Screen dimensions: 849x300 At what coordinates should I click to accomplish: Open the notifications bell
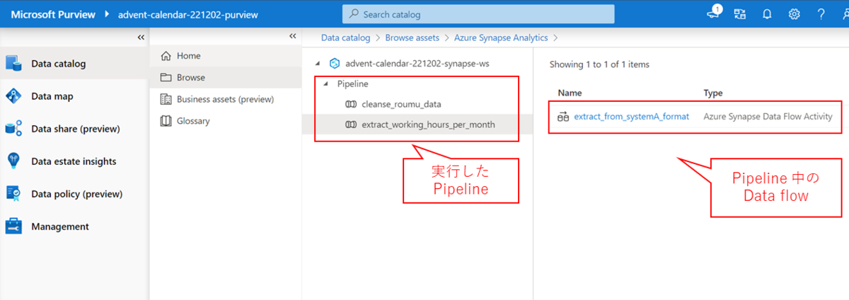pos(767,14)
